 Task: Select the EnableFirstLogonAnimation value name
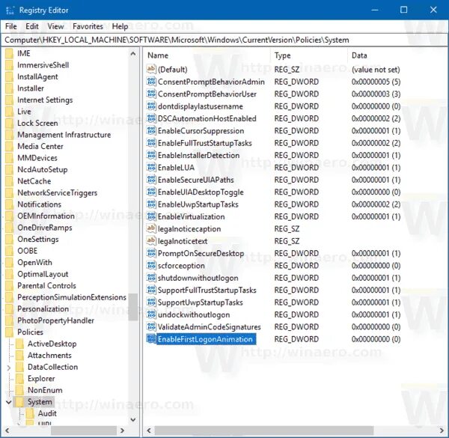205,339
